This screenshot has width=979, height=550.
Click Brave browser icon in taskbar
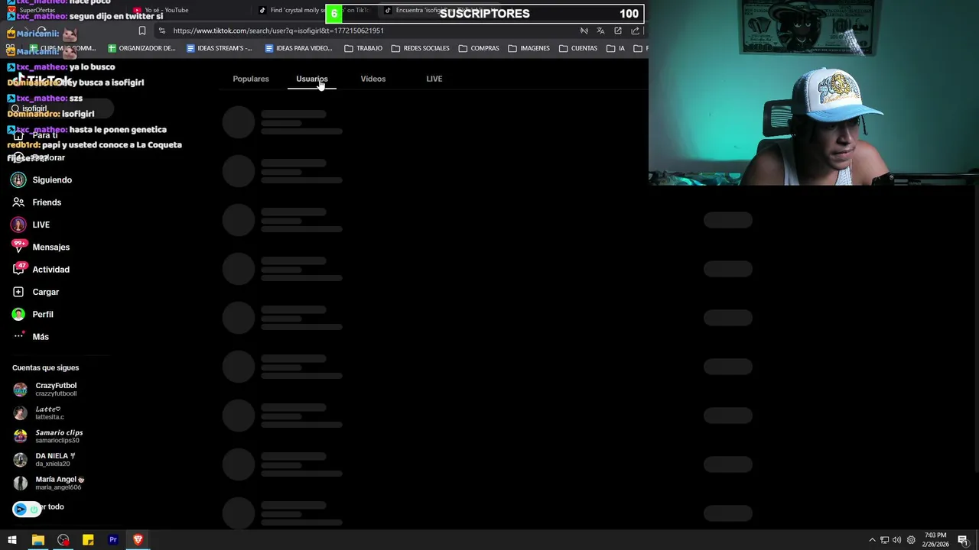[138, 540]
